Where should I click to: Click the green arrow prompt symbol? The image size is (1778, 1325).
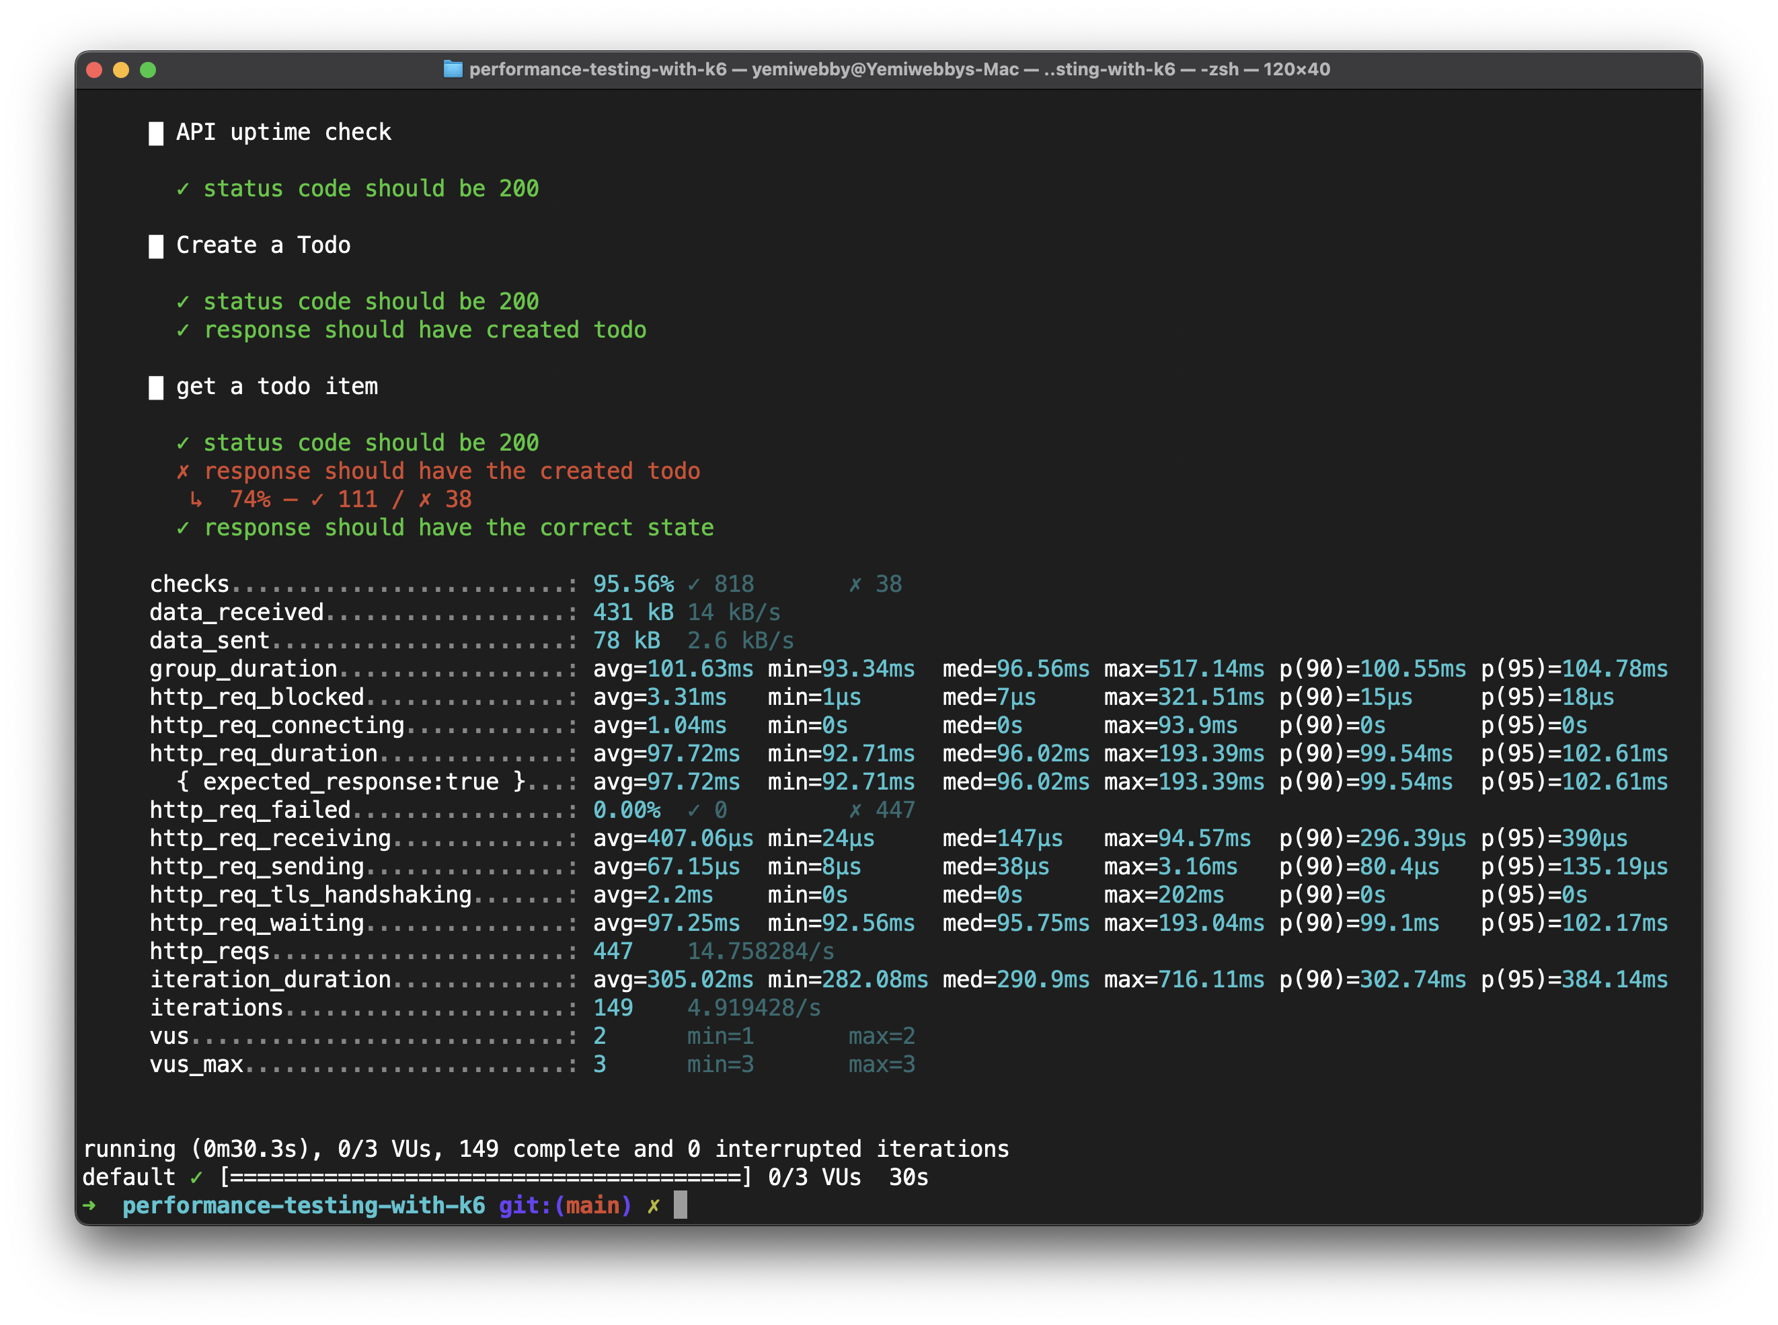[x=91, y=1205]
